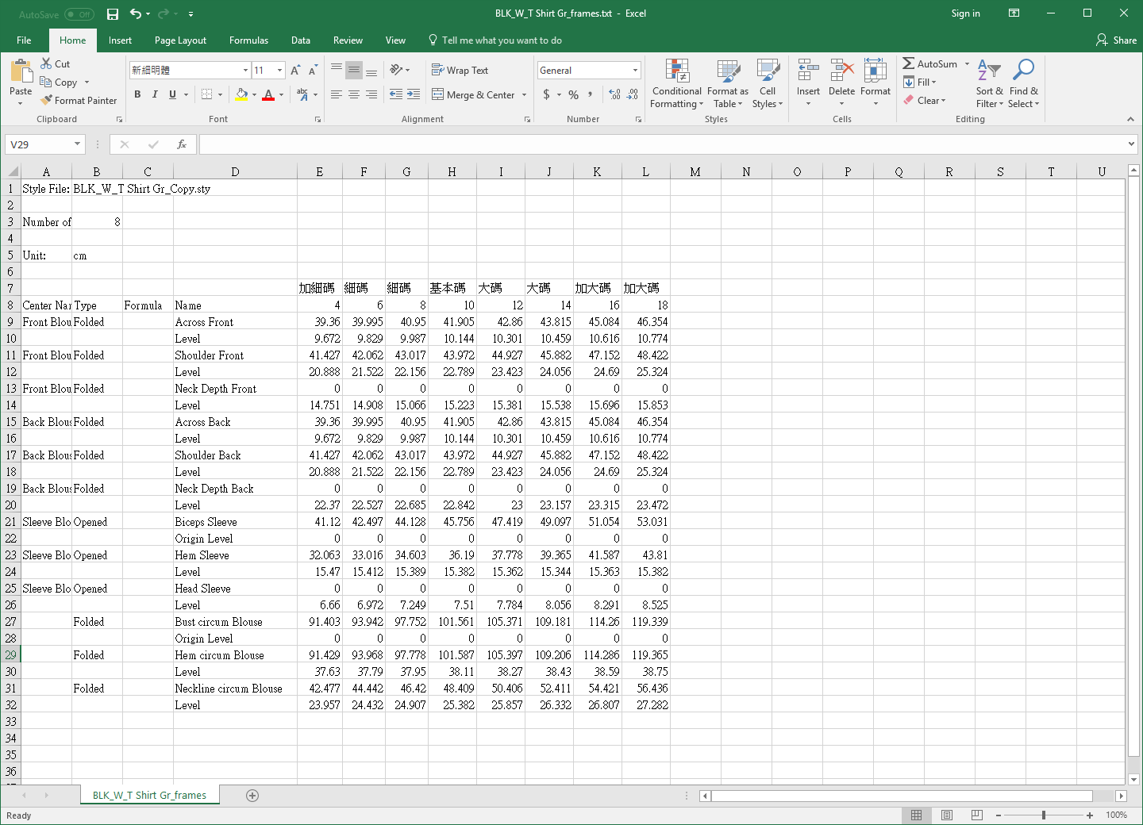Click the Increase Decimal icon
This screenshot has width=1143, height=825.
pyautogui.click(x=614, y=94)
